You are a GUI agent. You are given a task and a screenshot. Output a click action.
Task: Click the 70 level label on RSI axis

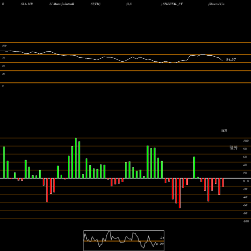click(x=4, y=58)
